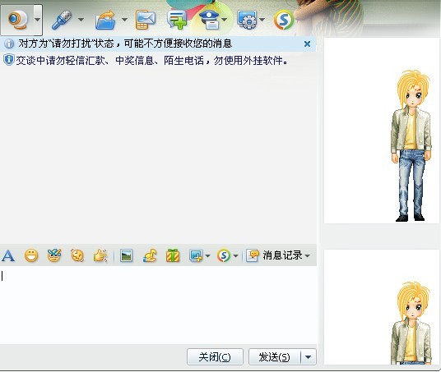Image resolution: width=441 pixels, height=372 pixels.
Task: Send a window shake nudge
Action: pyautogui.click(x=77, y=255)
